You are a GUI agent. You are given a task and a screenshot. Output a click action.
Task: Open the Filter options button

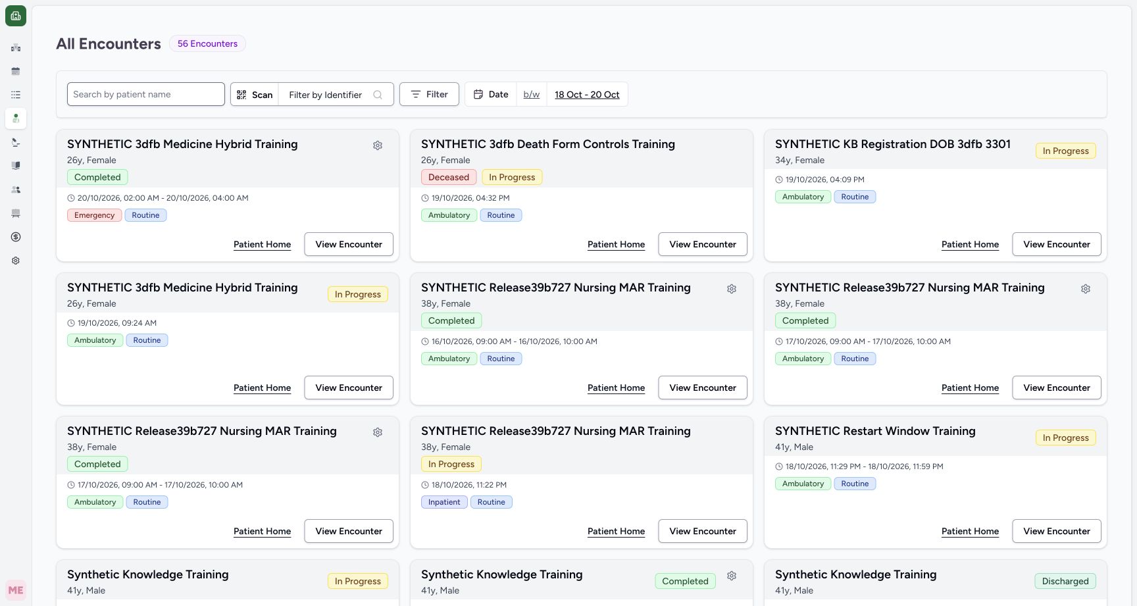click(x=429, y=94)
